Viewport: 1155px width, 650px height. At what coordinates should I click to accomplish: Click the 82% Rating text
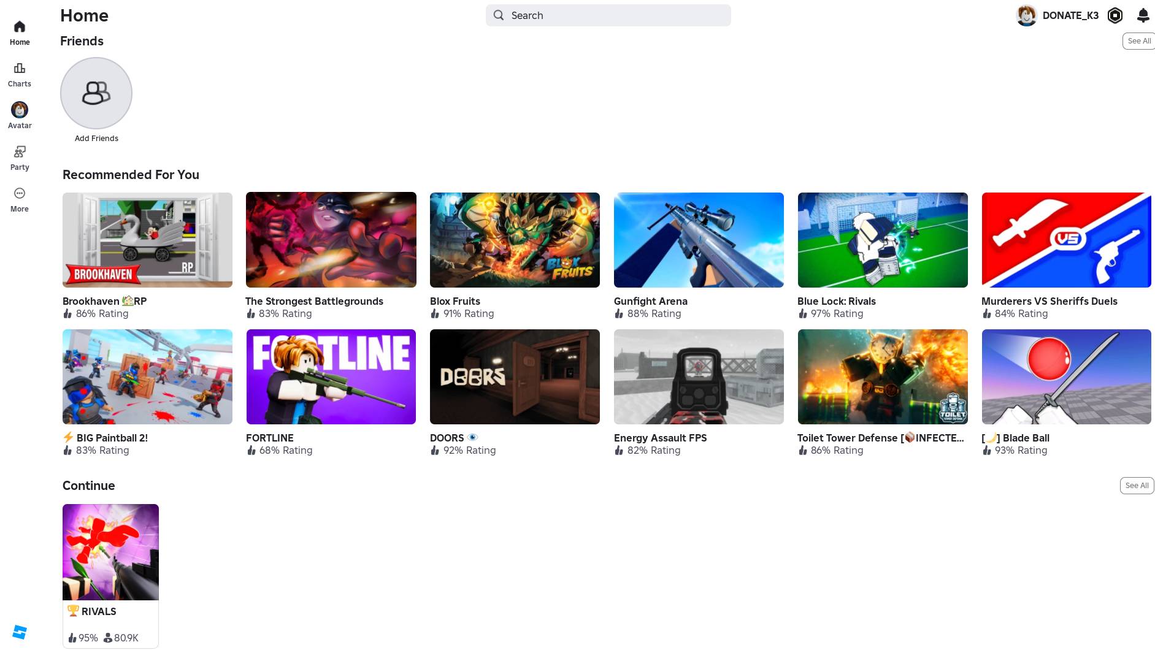coord(654,450)
